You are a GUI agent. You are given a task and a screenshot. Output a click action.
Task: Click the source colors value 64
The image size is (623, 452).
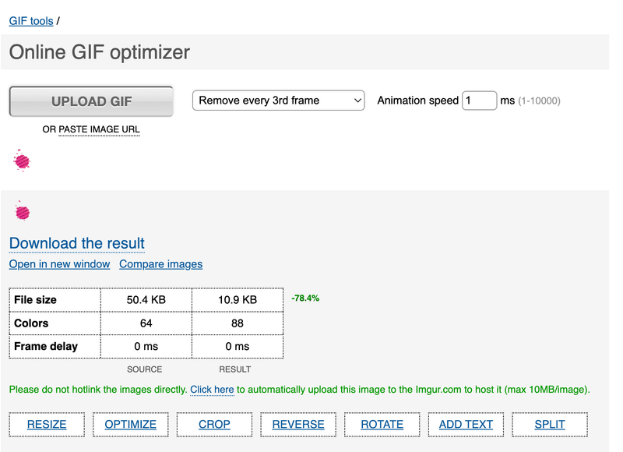coord(146,323)
